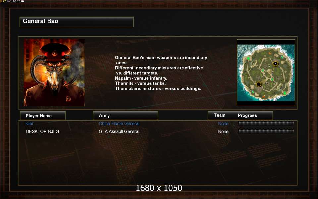318x199 pixels.
Task: Click the green marker at island's bottom-left
Action: coord(253,92)
